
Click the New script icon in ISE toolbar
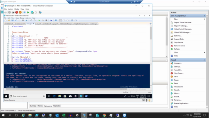(6, 20)
